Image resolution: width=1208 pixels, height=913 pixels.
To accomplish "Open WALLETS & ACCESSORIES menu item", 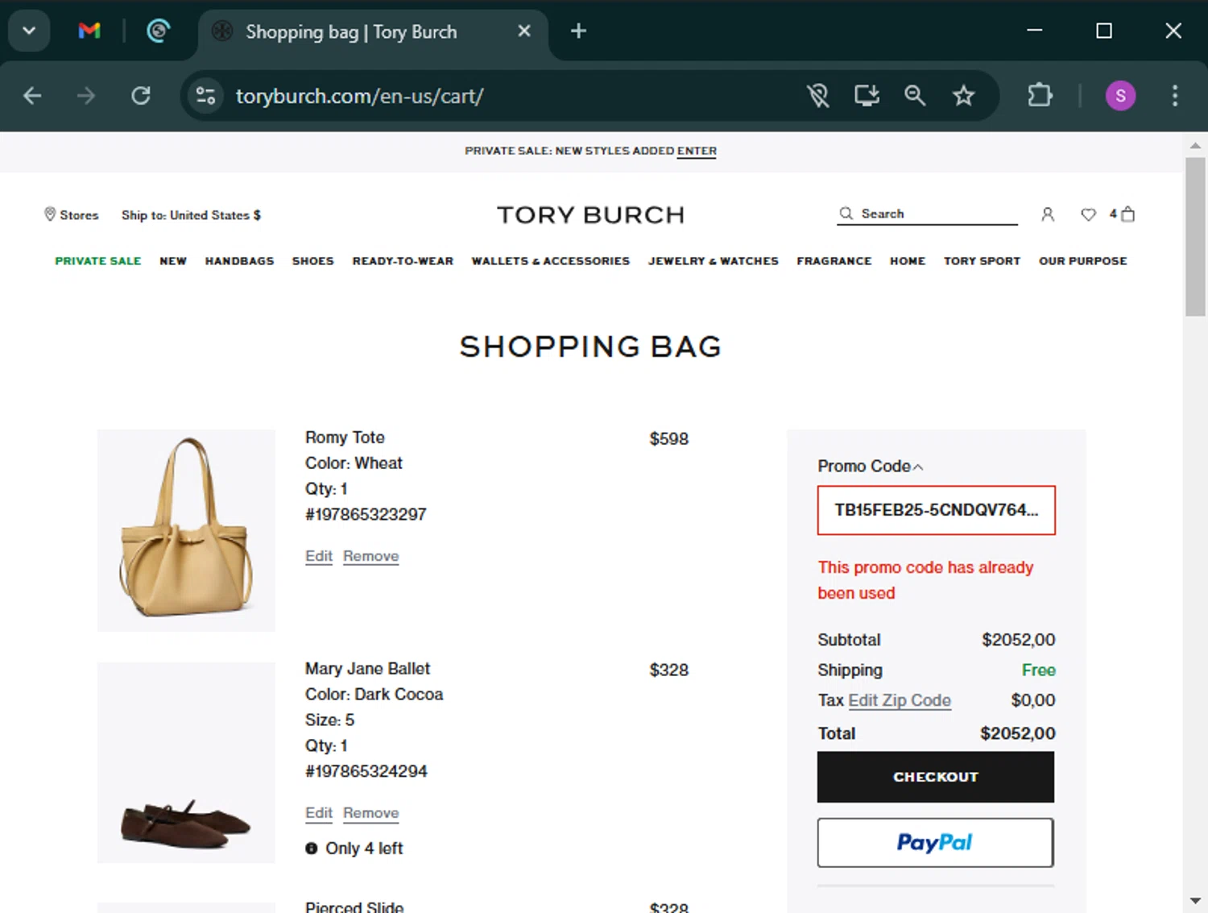I will 551,261.
